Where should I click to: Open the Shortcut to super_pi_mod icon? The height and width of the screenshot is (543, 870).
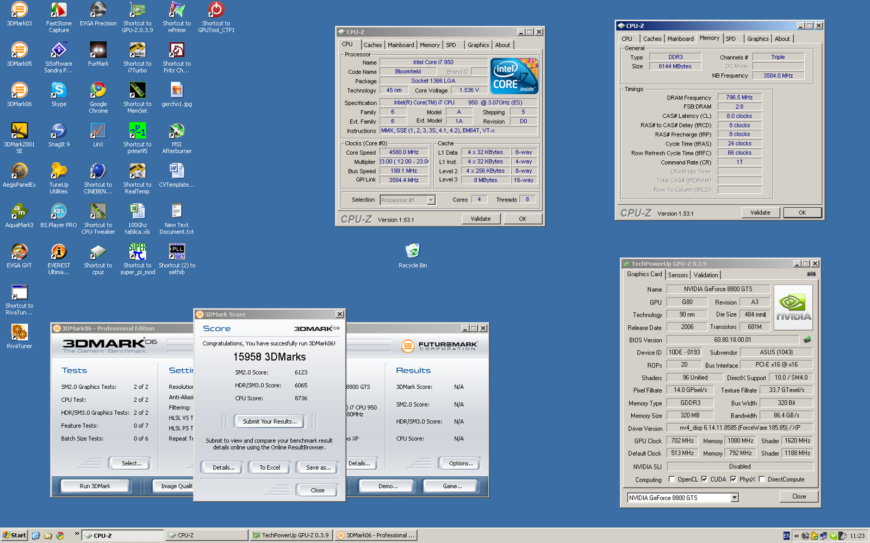[138, 259]
